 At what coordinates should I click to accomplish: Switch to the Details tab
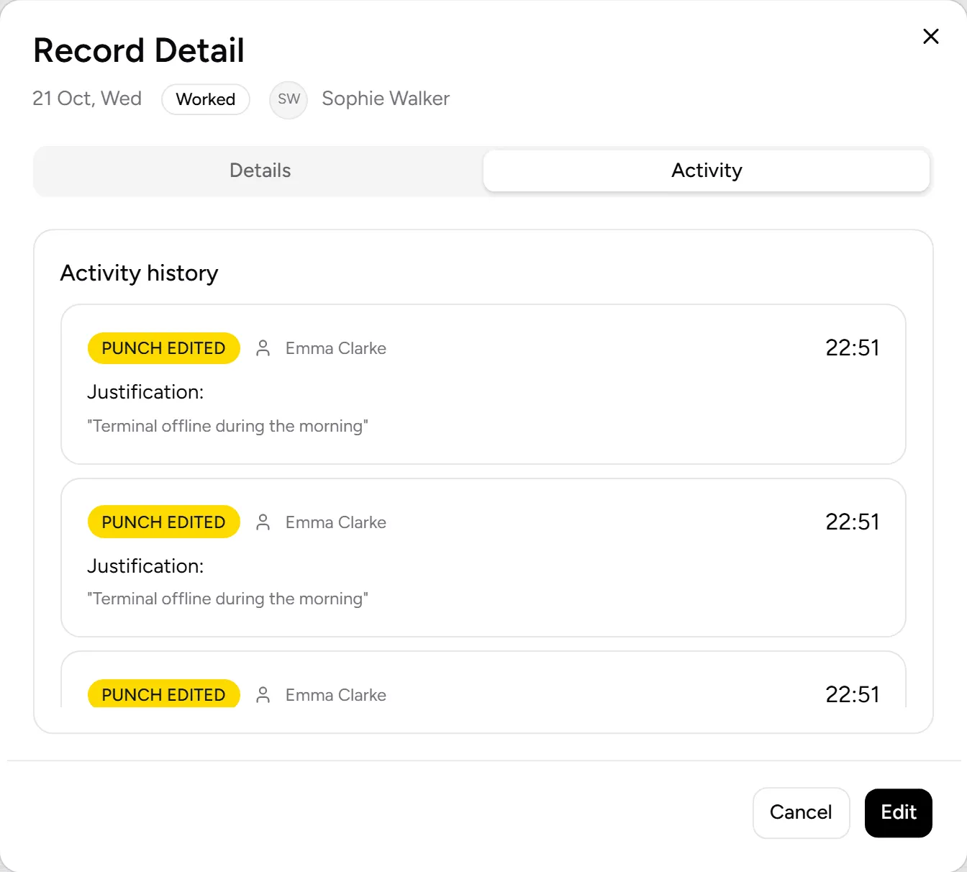tap(260, 171)
